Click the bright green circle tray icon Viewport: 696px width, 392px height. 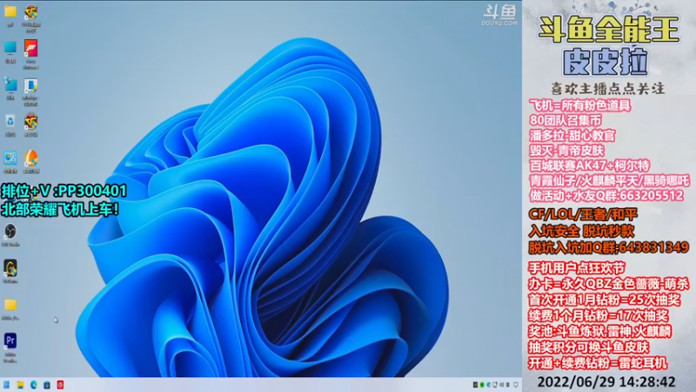click(x=482, y=385)
